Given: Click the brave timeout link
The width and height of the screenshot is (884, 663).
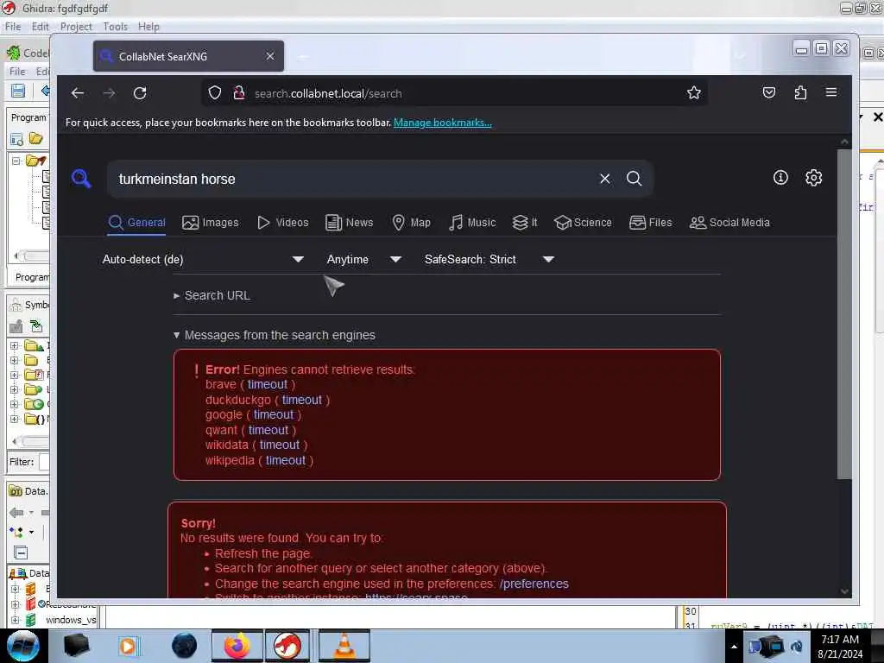Looking at the screenshot, I should pos(268,384).
